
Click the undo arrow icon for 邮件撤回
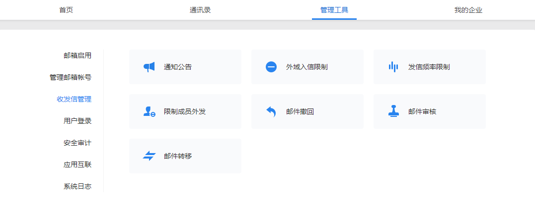271,111
